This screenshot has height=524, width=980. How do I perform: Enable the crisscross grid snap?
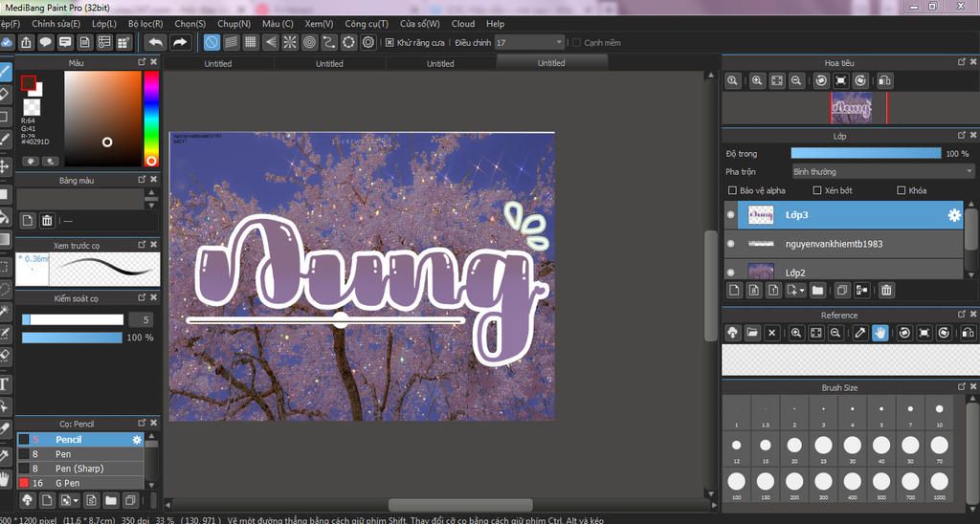coord(251,42)
